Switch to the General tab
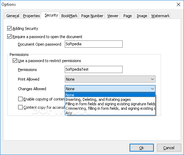The width and height of the screenshot is (184, 155). [x=12, y=16]
